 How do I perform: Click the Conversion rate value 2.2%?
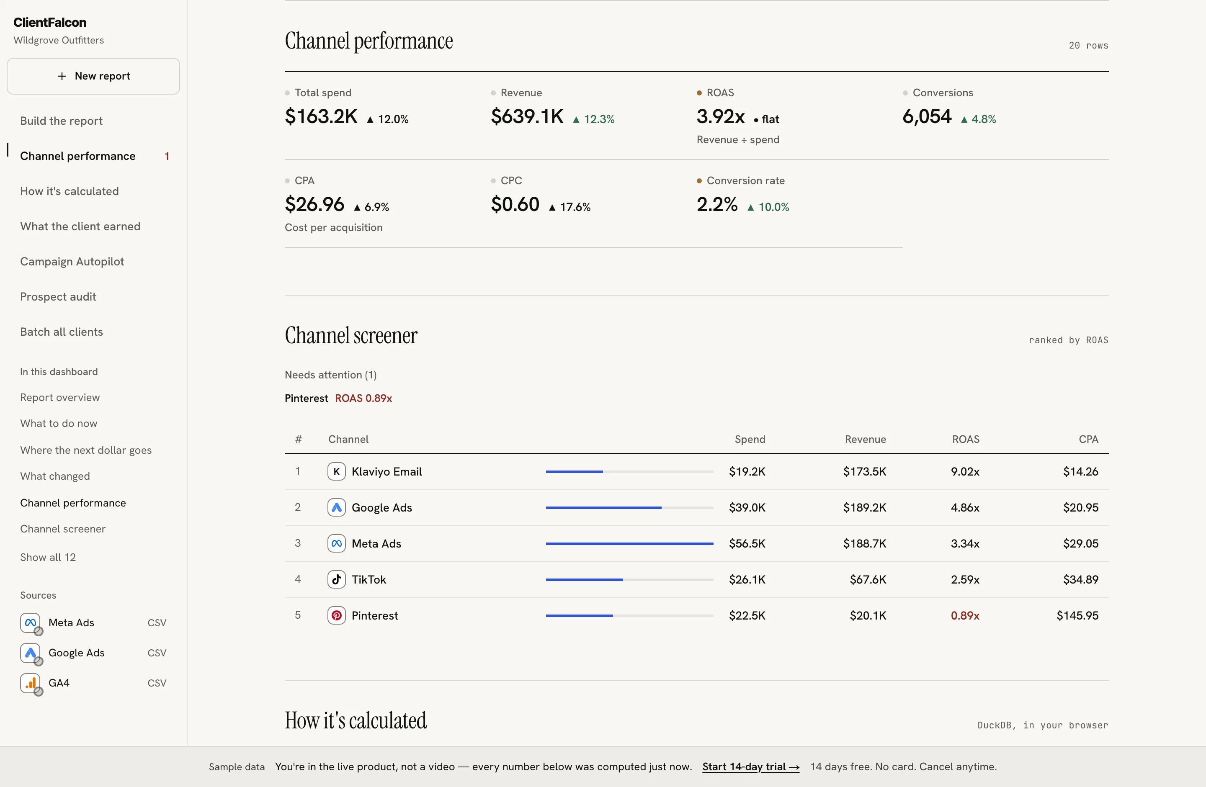coord(717,205)
